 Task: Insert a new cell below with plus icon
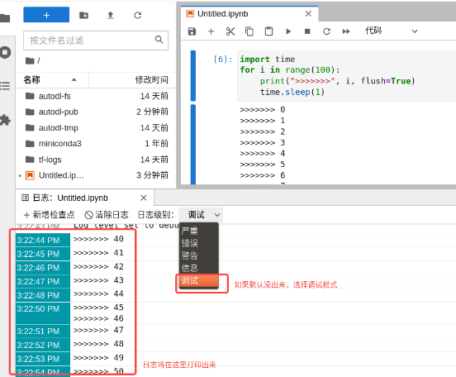pos(211,31)
